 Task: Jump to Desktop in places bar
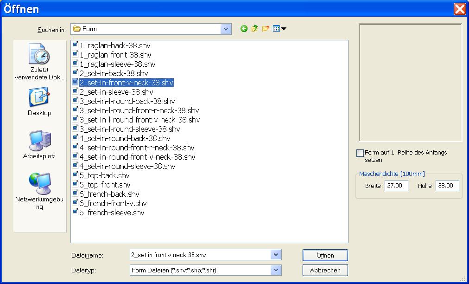pyautogui.click(x=40, y=102)
